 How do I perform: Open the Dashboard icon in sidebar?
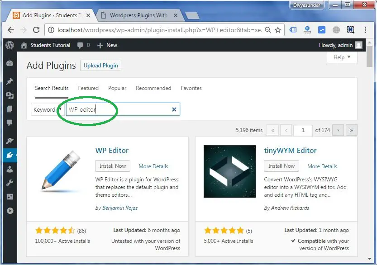[10, 64]
